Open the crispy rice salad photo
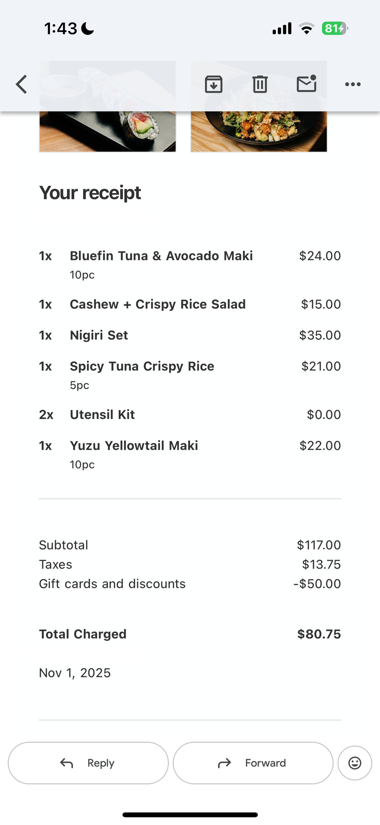This screenshot has width=380, height=825. coord(259,132)
